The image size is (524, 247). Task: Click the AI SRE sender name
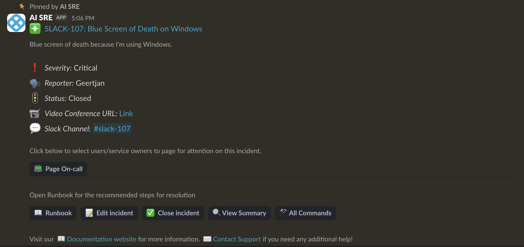(x=41, y=18)
